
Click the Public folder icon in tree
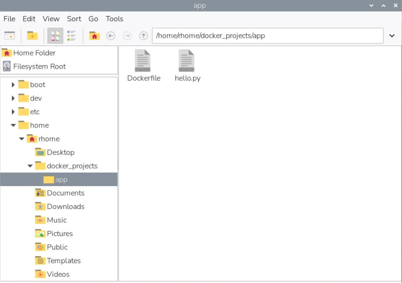pos(40,247)
